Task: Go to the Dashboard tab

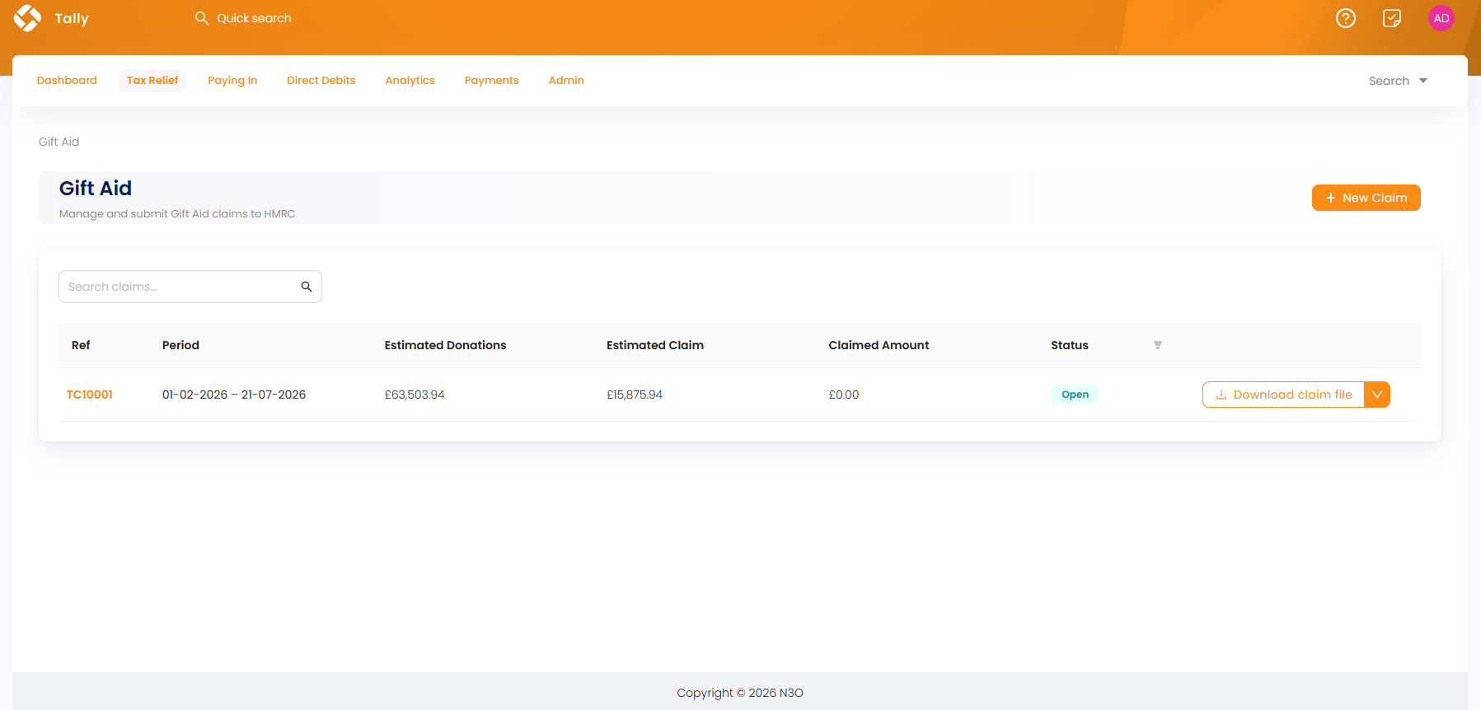Action: [x=67, y=81]
